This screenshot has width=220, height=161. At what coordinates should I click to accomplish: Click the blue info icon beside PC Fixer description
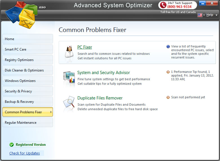[x=168, y=47]
